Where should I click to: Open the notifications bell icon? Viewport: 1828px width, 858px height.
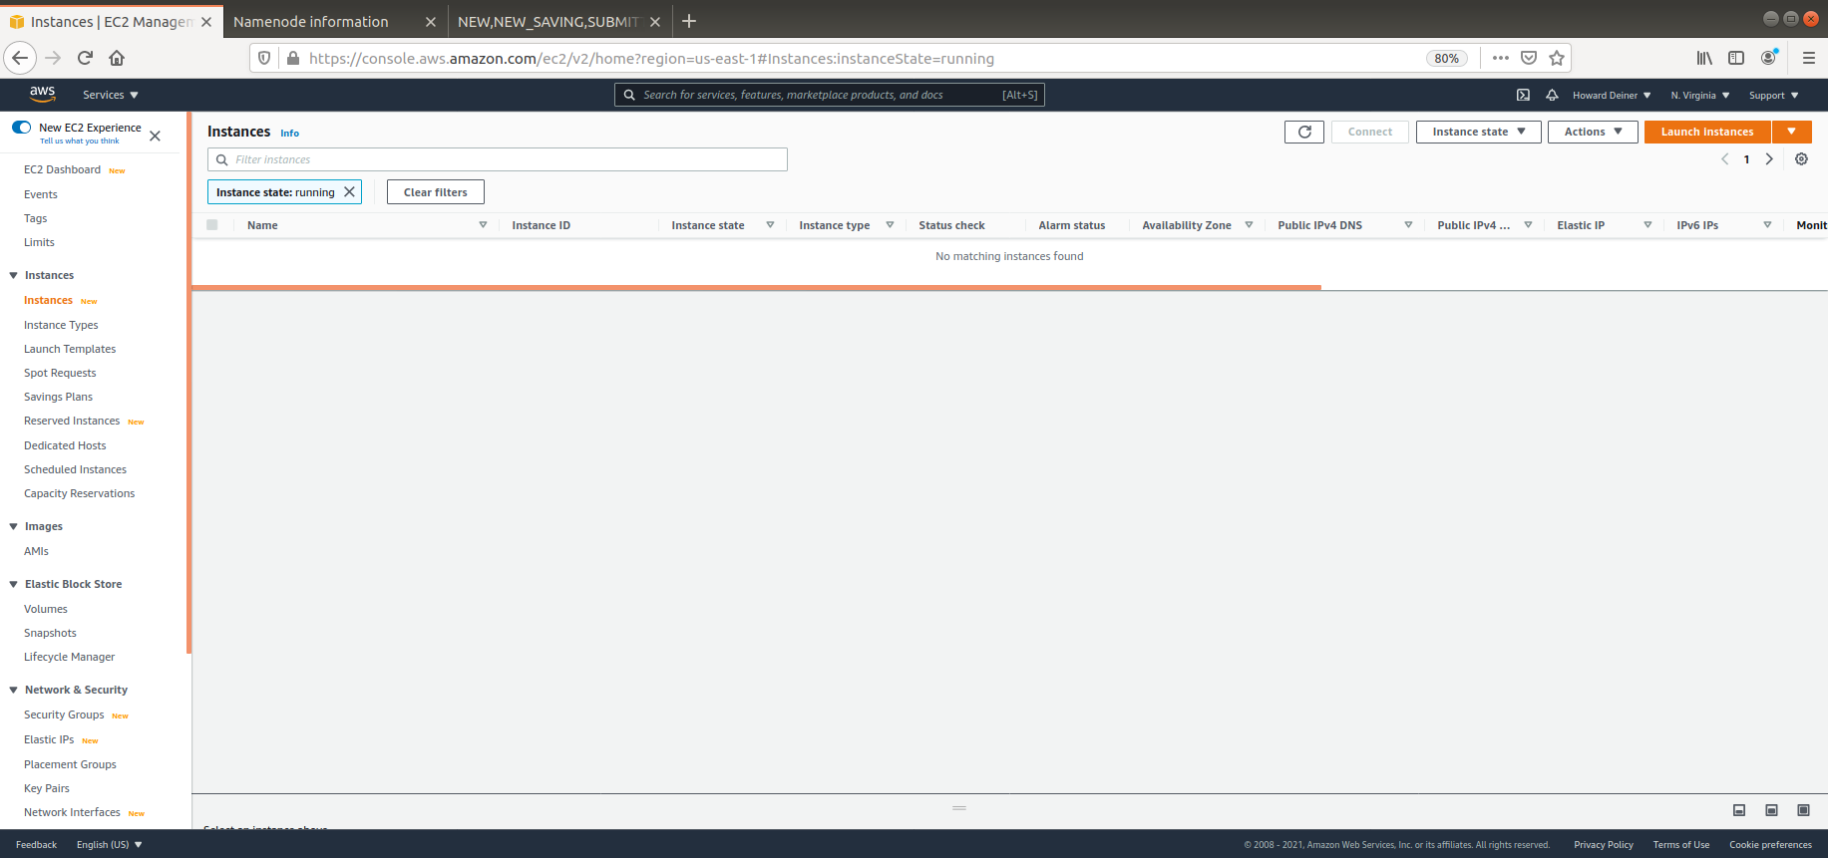pyautogui.click(x=1552, y=95)
